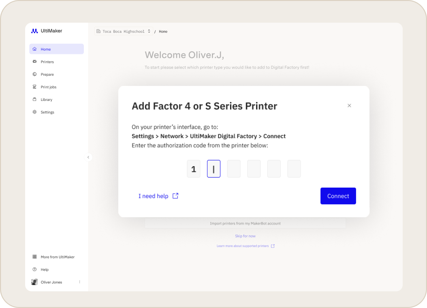Screen dimensions: 427x308
Task: Click the Home breadcrumb item
Action: pos(163,32)
